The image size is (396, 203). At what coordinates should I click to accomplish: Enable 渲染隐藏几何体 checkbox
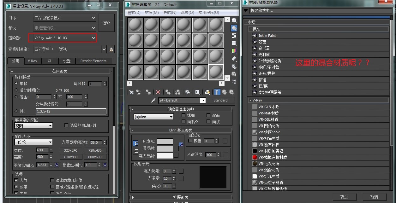coord(52,180)
